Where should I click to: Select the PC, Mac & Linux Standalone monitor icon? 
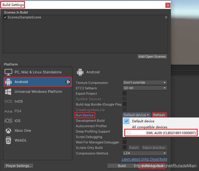pyautogui.click(x=8, y=72)
